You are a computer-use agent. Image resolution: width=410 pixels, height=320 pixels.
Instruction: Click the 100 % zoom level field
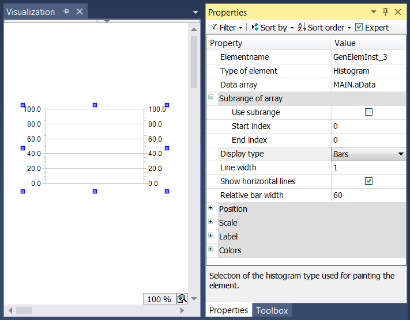[159, 299]
